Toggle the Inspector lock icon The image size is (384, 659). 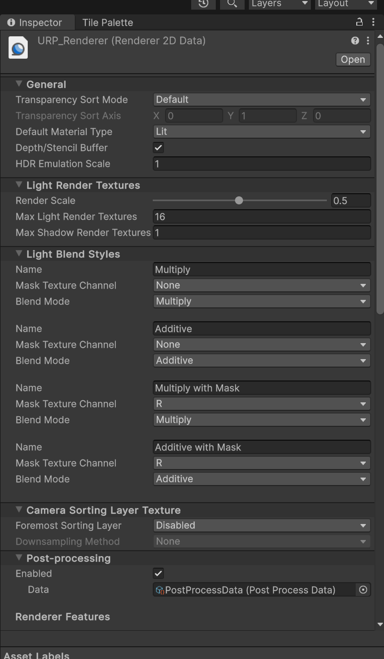pos(359,22)
